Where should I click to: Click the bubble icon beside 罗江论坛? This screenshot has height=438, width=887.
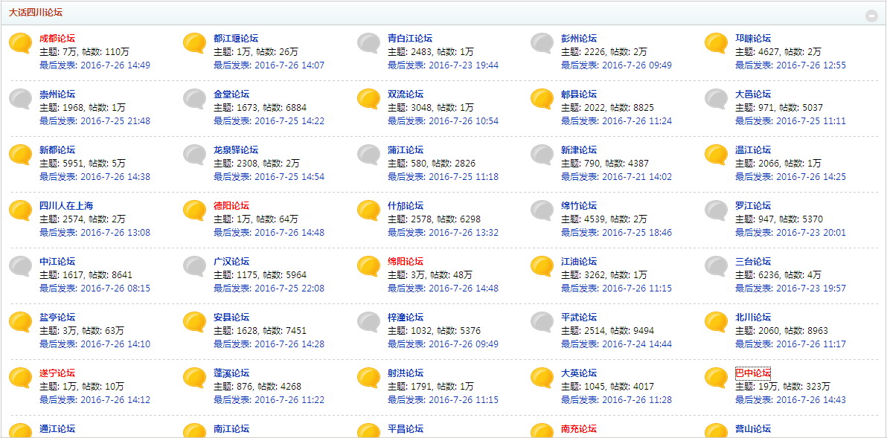coord(716,210)
